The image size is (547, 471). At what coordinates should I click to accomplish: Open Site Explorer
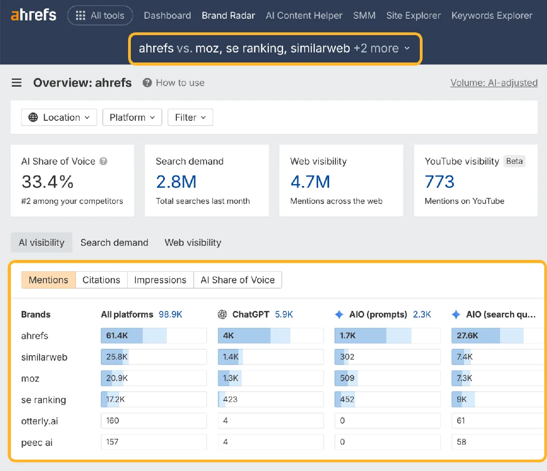(413, 16)
